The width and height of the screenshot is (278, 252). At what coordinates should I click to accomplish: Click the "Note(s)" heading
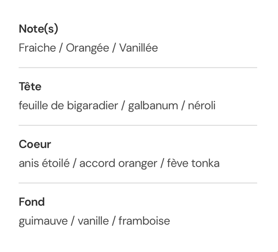(38, 29)
